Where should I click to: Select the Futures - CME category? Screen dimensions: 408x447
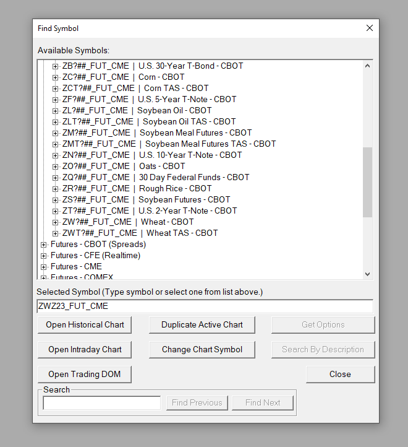click(x=76, y=266)
